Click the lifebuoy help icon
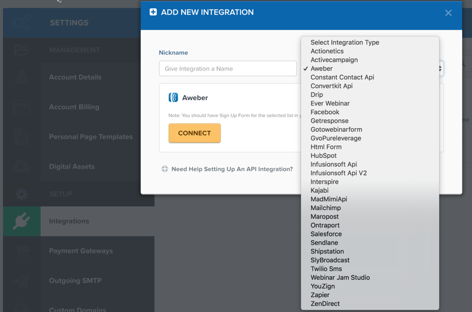This screenshot has width=472, height=312. 165,169
